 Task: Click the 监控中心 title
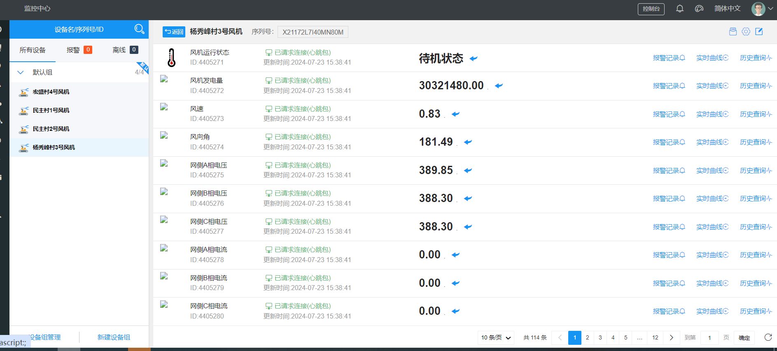(37, 9)
